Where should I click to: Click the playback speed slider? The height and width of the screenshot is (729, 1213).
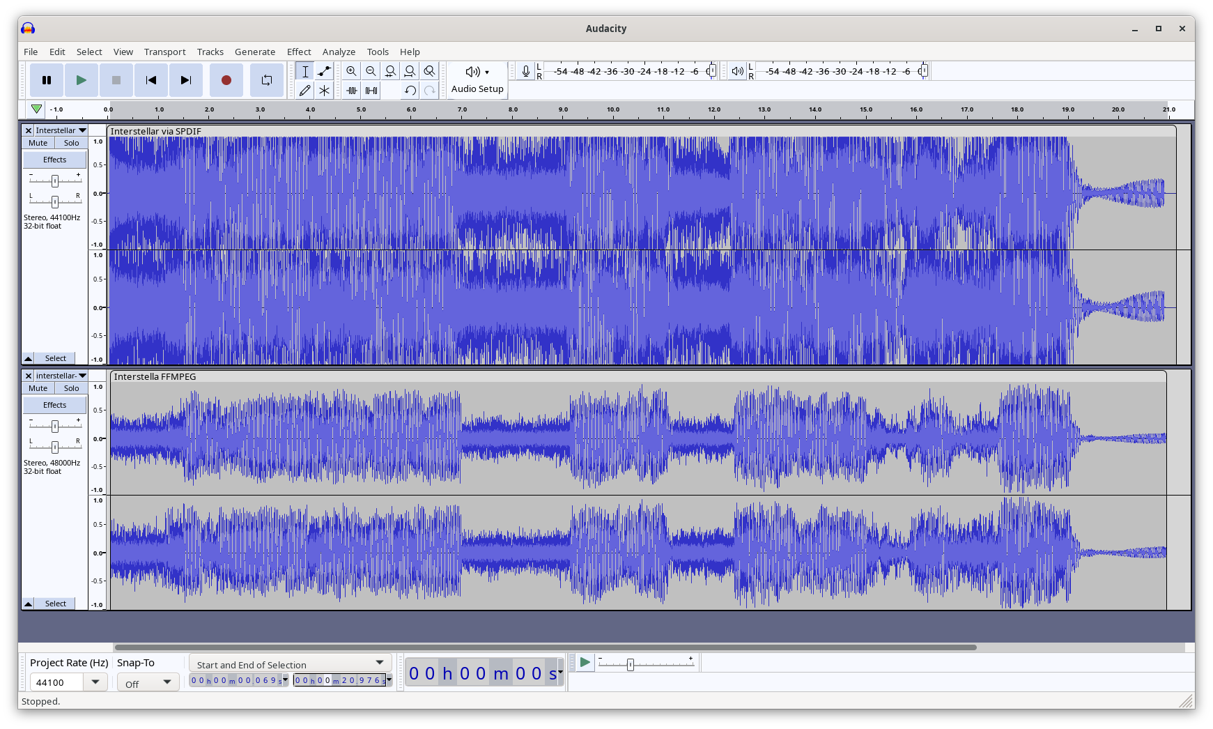pos(631,665)
